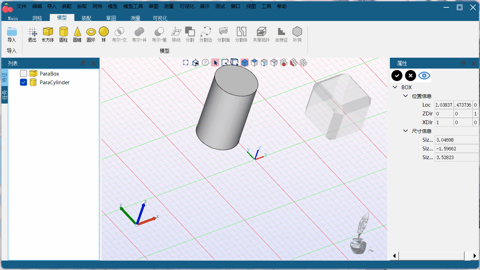Select the 移动 move tool
The image size is (480, 270).
(176, 31)
